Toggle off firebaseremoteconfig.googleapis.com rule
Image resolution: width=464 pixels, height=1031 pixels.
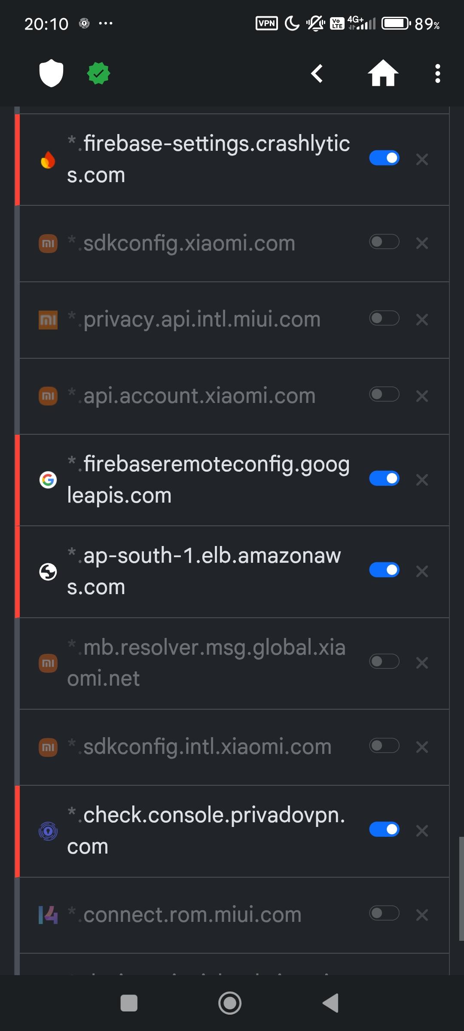tap(384, 479)
